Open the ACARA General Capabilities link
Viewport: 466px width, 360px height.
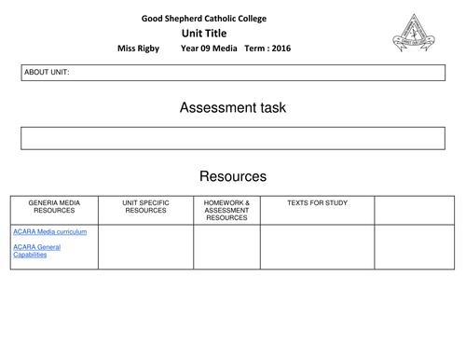(36, 251)
